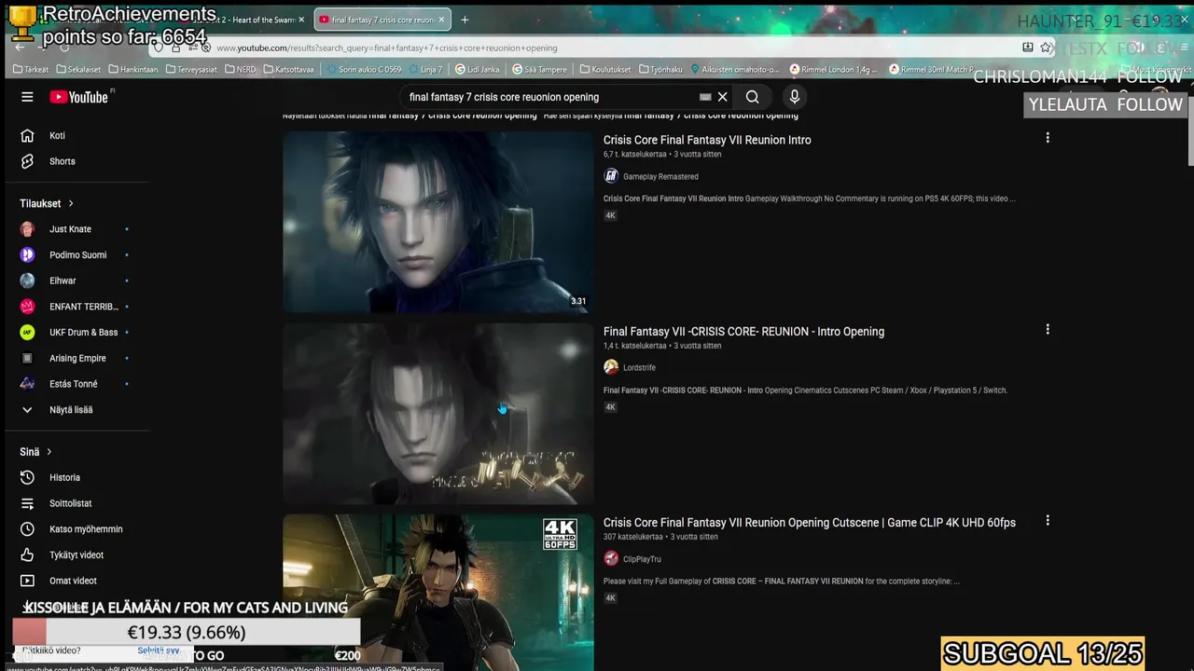This screenshot has height=671, width=1194.
Task: Open the ClipPlayTru channel name link
Action: point(642,559)
